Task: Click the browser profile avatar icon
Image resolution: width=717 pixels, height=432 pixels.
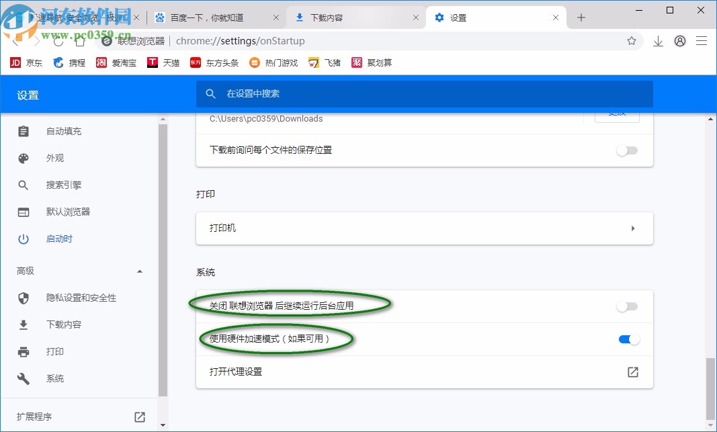Action: point(679,41)
